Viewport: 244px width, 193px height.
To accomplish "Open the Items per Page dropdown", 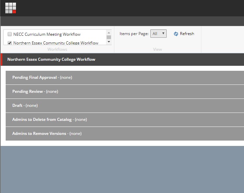I will [x=158, y=34].
